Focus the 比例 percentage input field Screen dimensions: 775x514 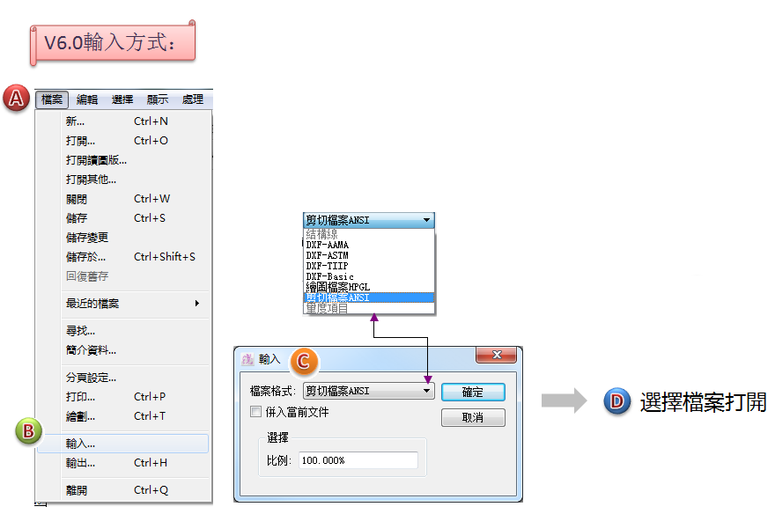click(358, 460)
